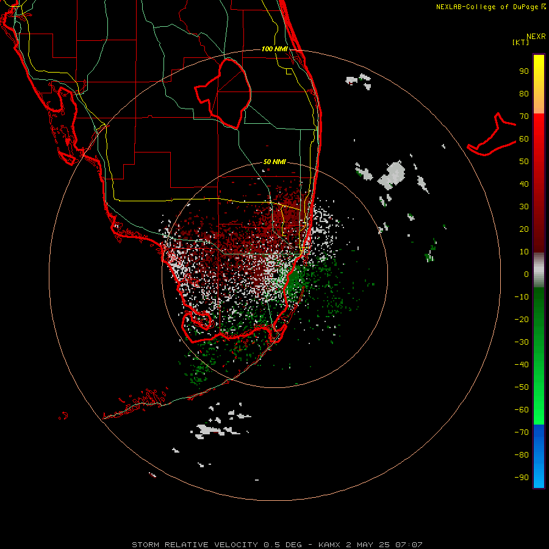Click the 60 value on velocity scale
Viewport: 549px width, 549px height.
[524, 138]
